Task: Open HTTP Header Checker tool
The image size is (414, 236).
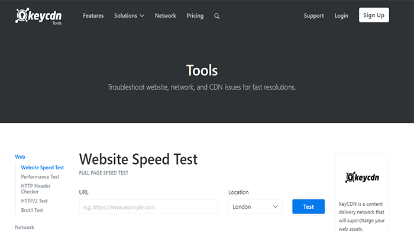Action: 35,189
